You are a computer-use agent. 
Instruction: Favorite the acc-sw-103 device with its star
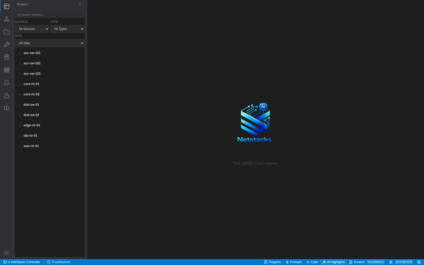pyautogui.click(x=20, y=74)
